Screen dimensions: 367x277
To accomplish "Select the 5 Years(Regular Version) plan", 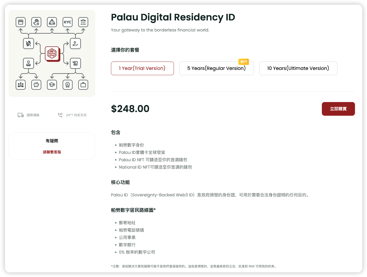I will pos(216,68).
